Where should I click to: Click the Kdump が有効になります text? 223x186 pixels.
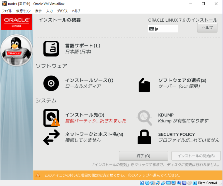(183, 121)
